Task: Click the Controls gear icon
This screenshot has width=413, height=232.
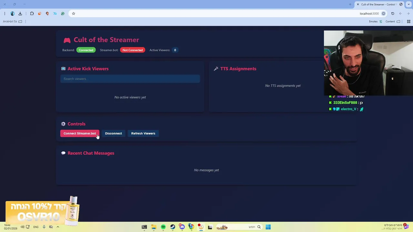Action: pos(63,124)
